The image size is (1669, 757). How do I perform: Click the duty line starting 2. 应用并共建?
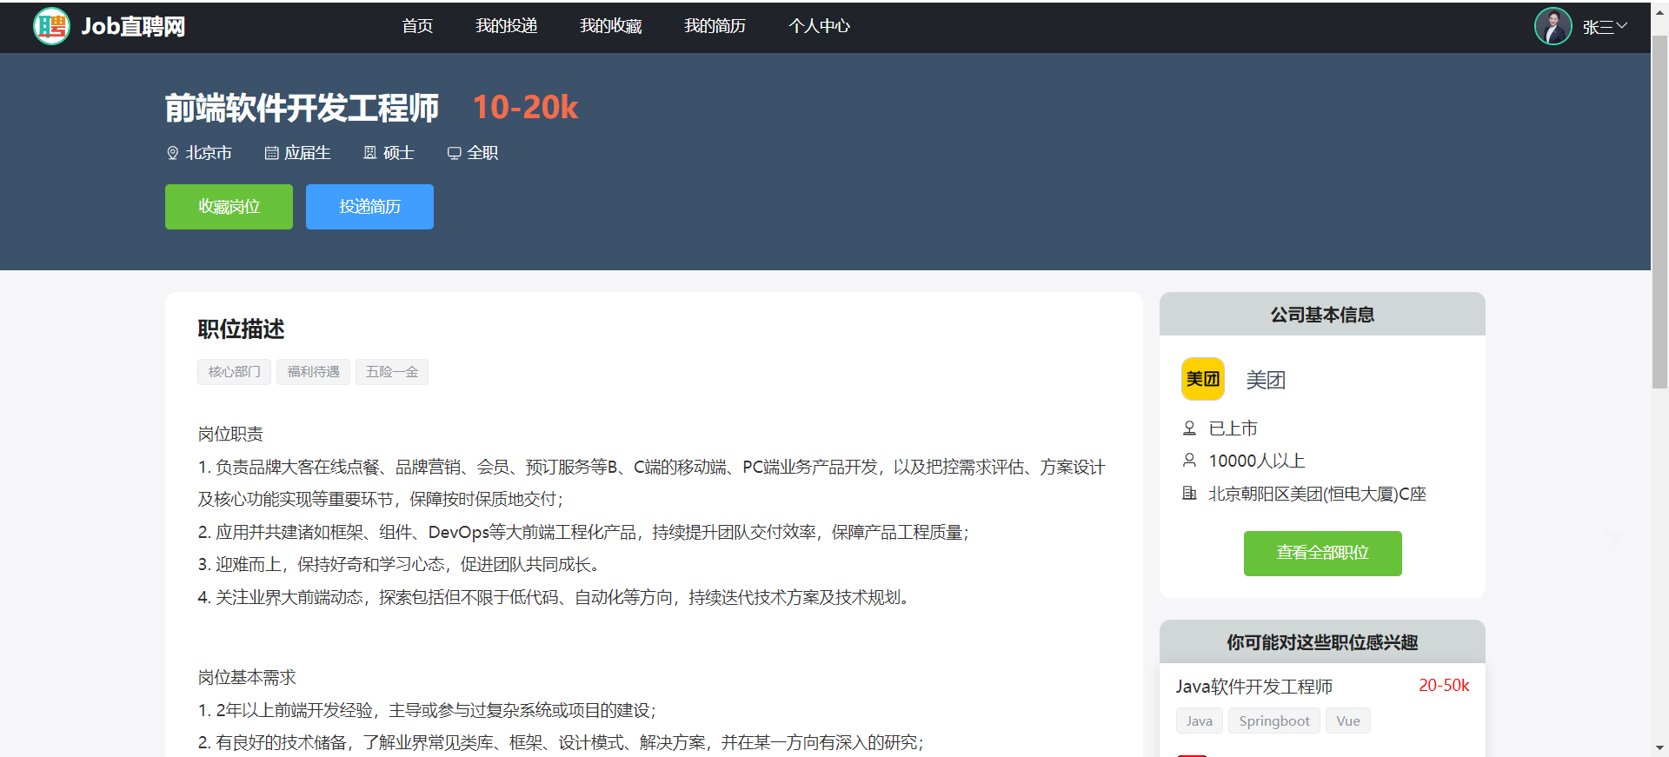[584, 532]
